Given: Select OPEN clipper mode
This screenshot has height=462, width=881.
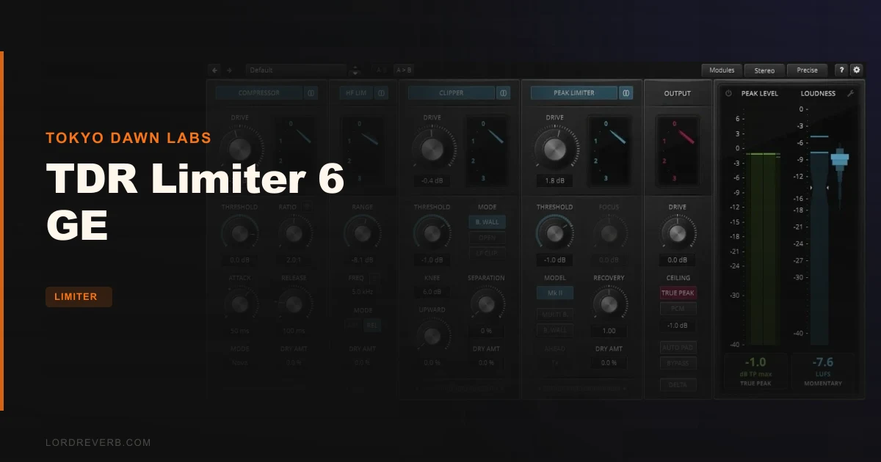Looking at the screenshot, I should pos(487,238).
